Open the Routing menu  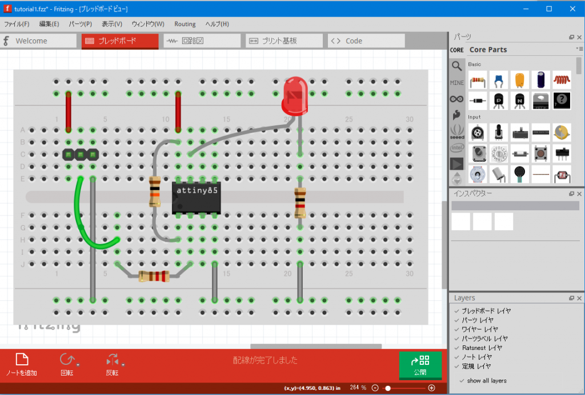pos(185,24)
